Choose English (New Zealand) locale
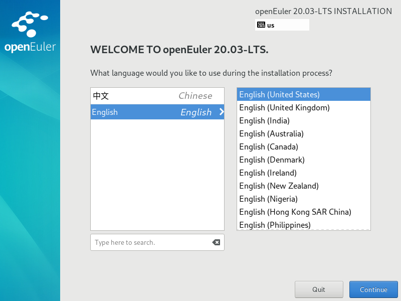Screen dimensions: 401x301 (x=304, y=186)
